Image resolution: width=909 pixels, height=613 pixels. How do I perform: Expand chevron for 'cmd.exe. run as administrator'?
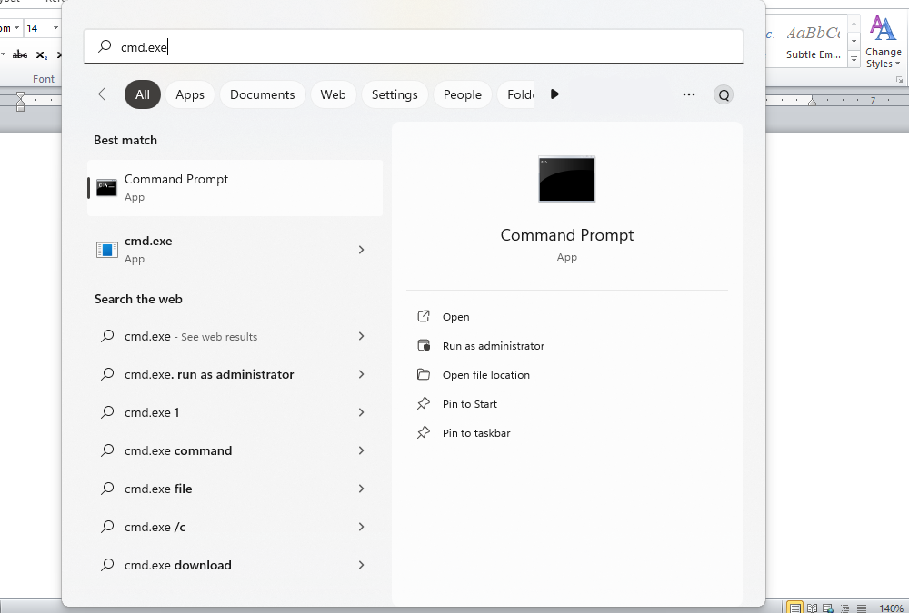pos(361,374)
